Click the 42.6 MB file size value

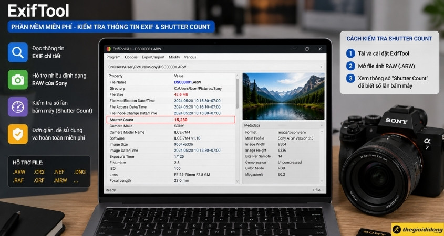[181, 95]
